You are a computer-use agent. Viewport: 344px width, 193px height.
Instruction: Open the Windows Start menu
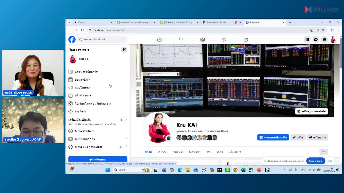[x=107, y=170]
